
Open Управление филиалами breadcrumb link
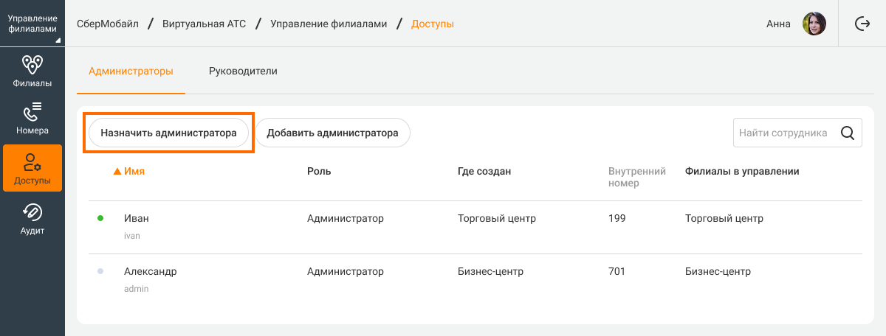pos(328,24)
